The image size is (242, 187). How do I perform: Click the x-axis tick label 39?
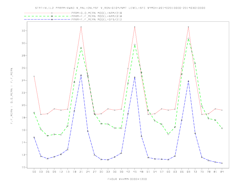[121, 172]
